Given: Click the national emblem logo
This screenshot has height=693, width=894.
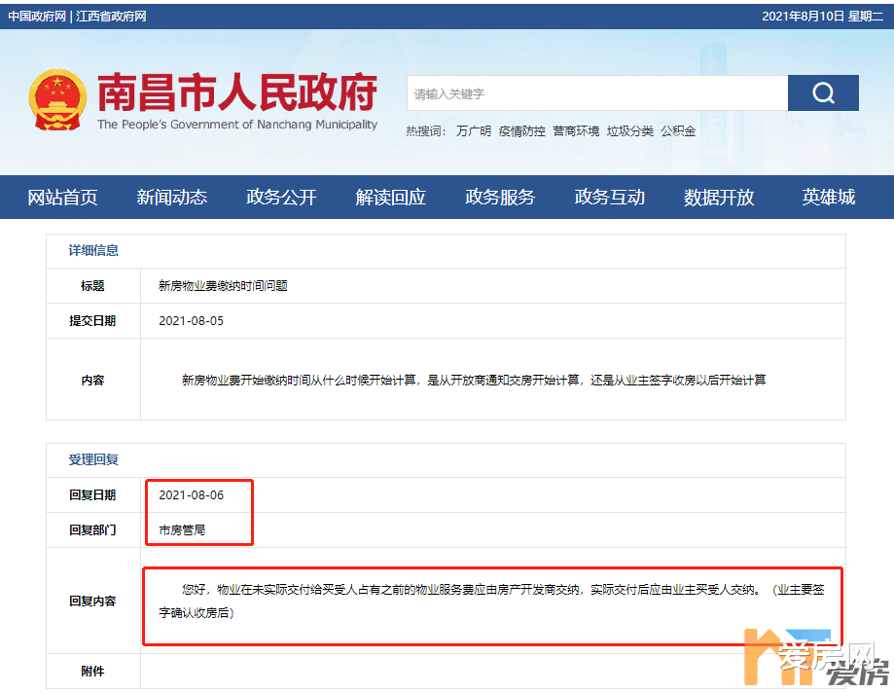Looking at the screenshot, I should (x=57, y=100).
